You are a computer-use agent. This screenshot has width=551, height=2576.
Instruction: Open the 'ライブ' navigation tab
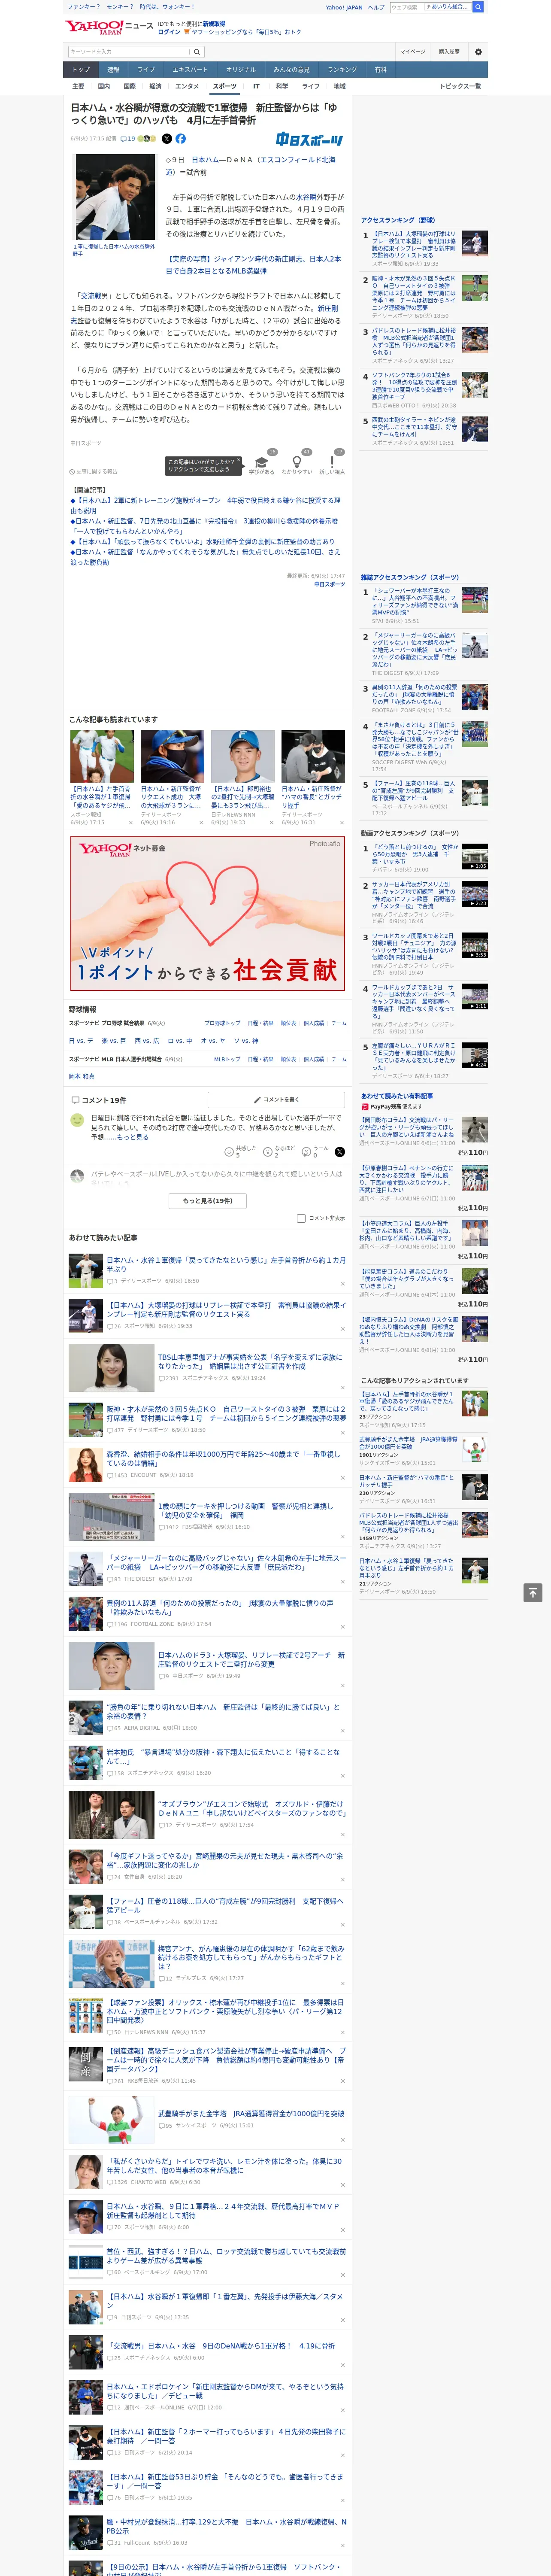[x=146, y=70]
